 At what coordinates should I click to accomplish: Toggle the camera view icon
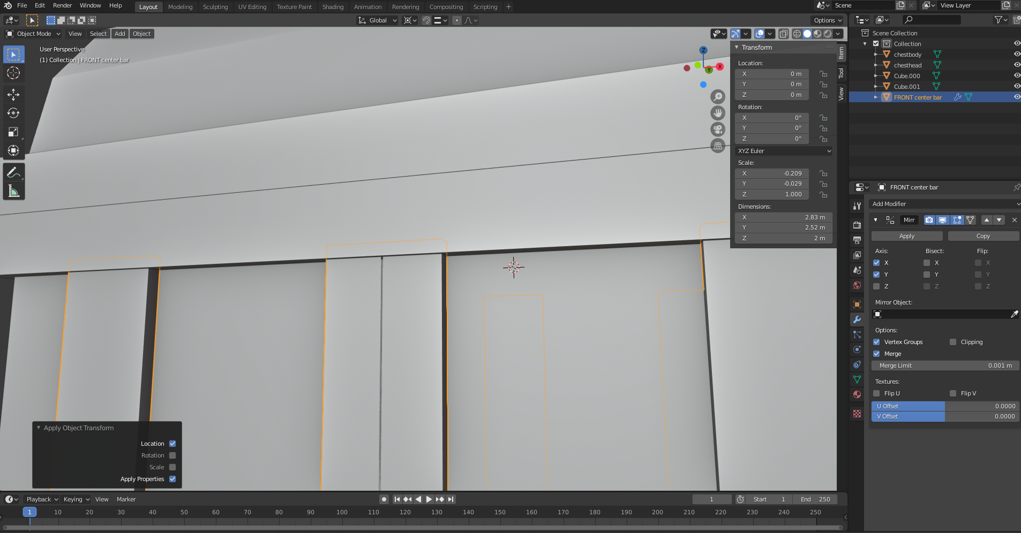(x=718, y=130)
